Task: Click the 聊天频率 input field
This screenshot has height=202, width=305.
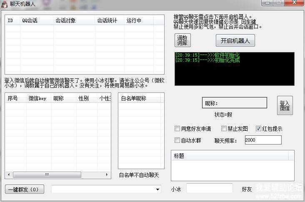Action: coord(262,140)
